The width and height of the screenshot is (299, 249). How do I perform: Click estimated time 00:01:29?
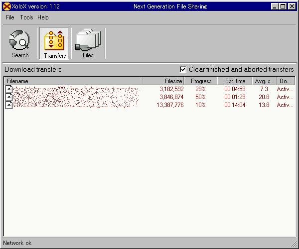tap(235, 97)
